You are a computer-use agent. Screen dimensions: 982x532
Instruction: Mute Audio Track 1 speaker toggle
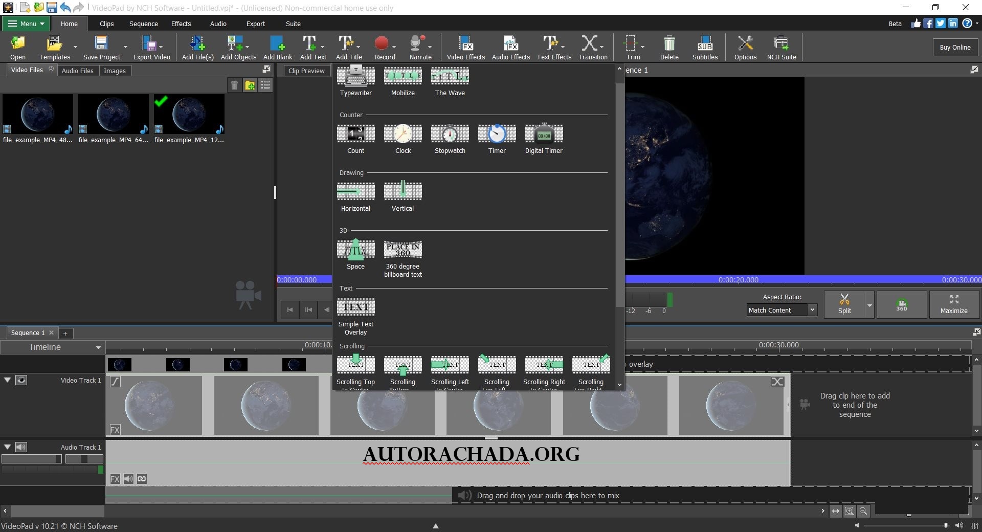point(21,447)
